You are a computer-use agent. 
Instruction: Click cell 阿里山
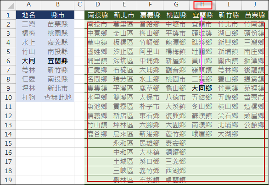click(150, 52)
